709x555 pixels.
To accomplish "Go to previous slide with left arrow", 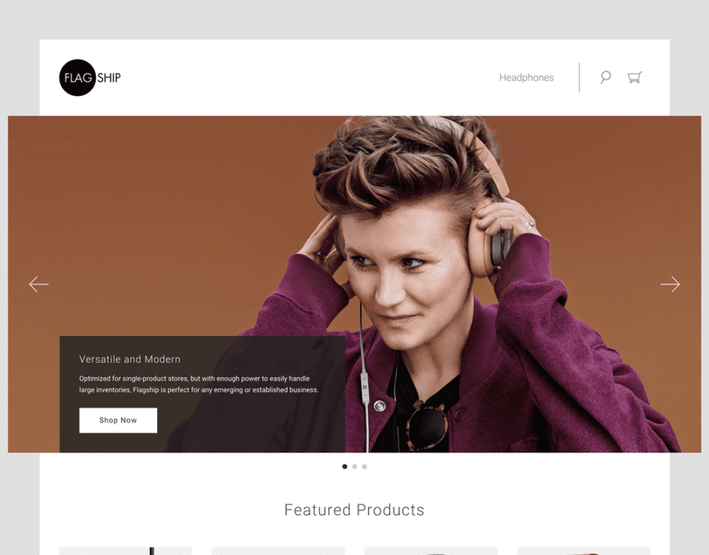I will [x=39, y=285].
